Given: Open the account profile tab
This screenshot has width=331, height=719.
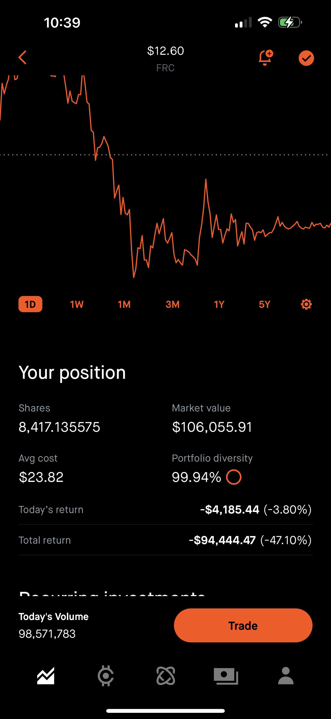Looking at the screenshot, I should 286,676.
